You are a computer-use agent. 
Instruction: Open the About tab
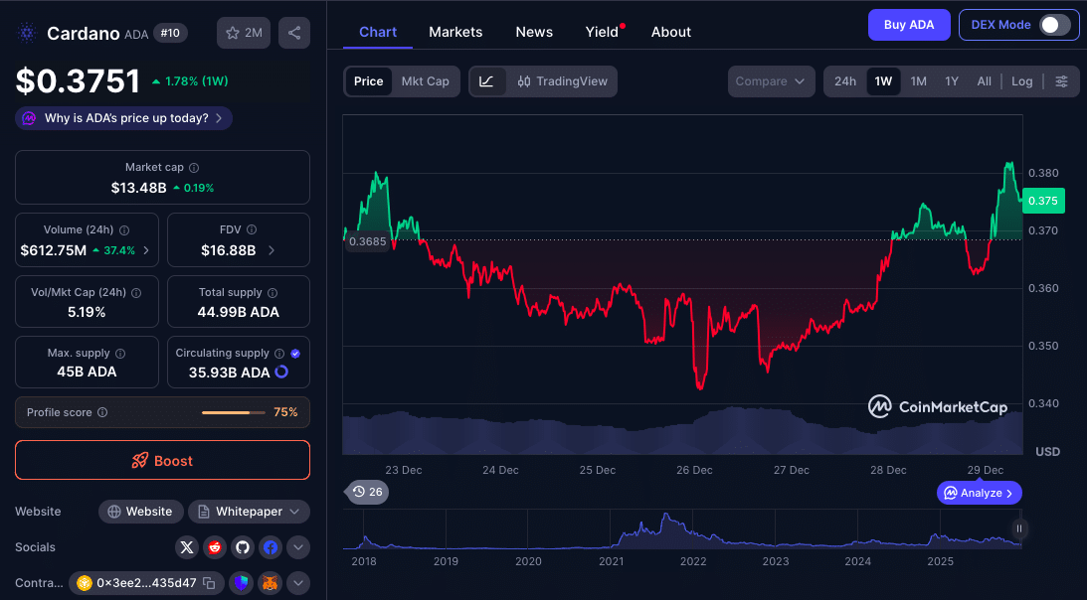pos(671,32)
